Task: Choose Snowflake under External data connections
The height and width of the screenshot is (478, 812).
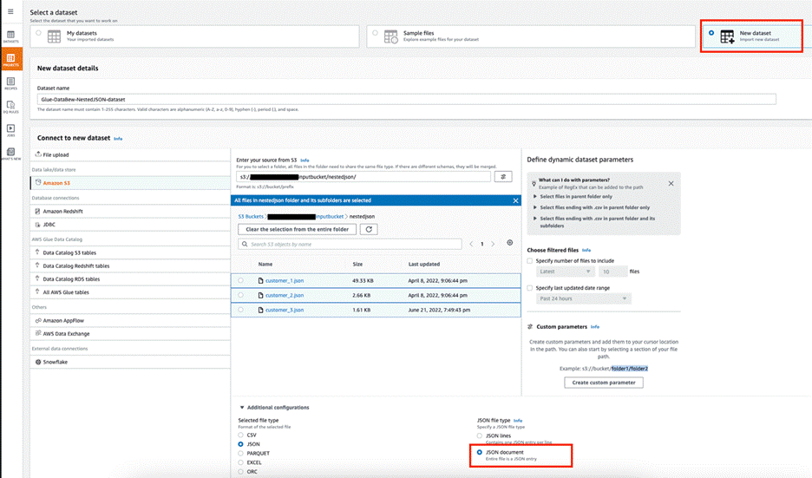Action: [57, 361]
